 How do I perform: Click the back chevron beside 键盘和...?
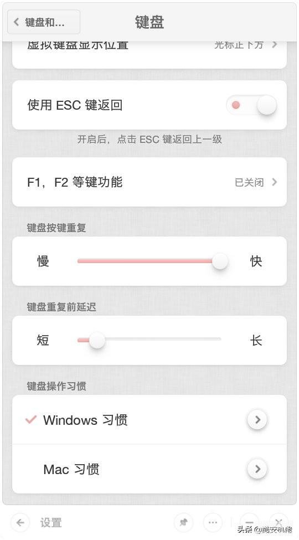[16, 22]
